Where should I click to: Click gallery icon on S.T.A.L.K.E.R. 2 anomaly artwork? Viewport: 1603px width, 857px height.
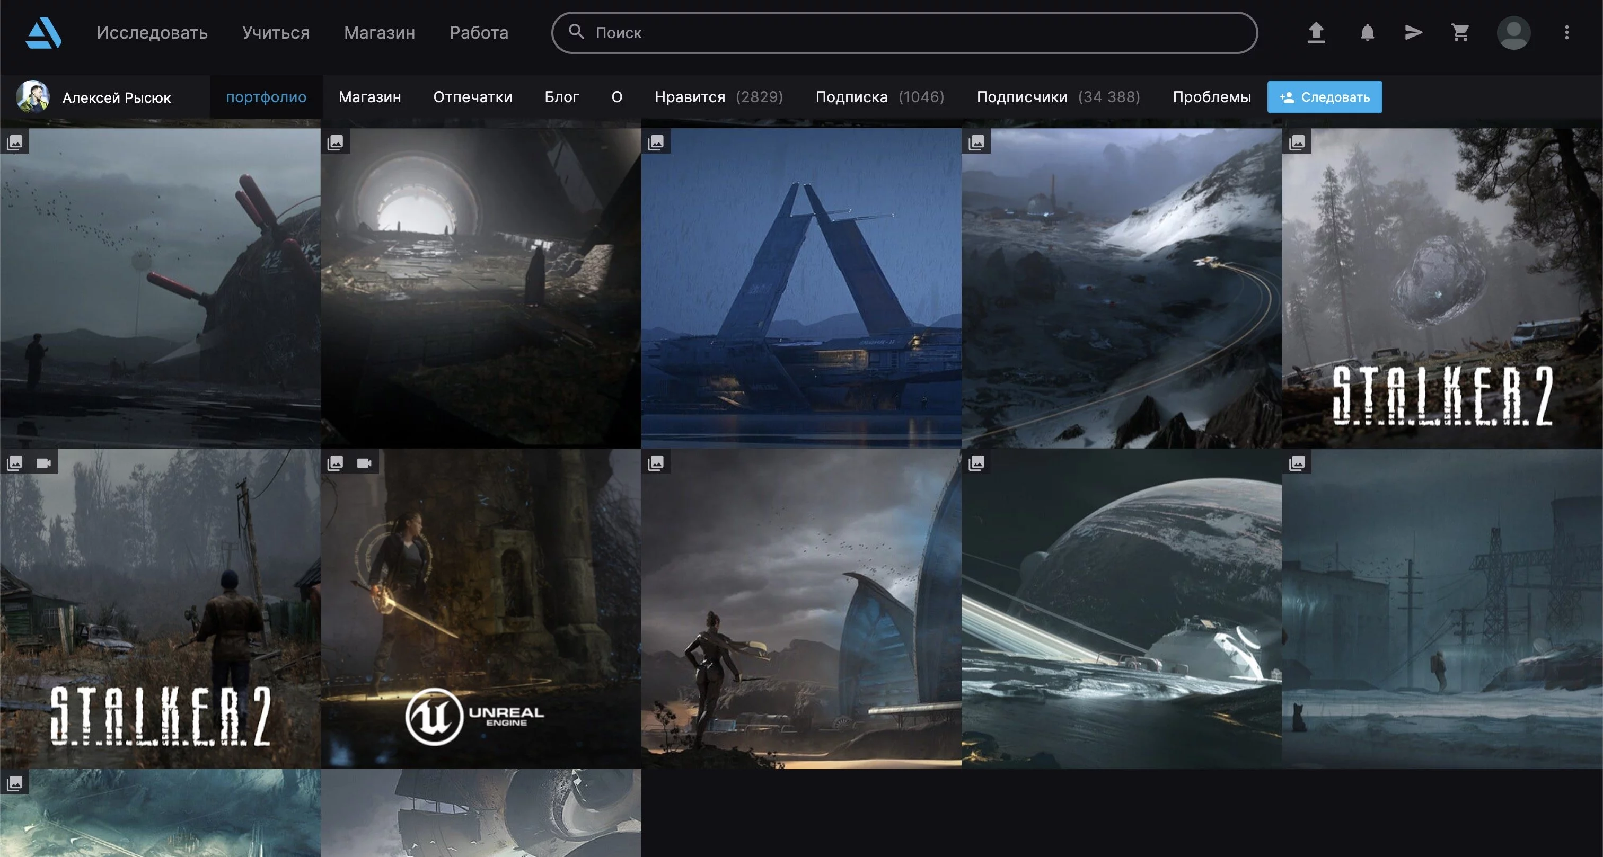tap(1297, 143)
